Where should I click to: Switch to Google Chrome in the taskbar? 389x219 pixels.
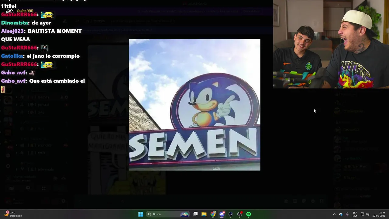[213, 214]
